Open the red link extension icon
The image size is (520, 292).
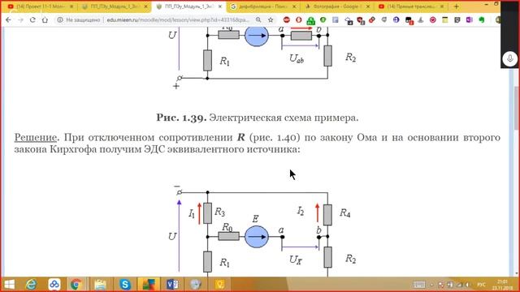(372, 19)
